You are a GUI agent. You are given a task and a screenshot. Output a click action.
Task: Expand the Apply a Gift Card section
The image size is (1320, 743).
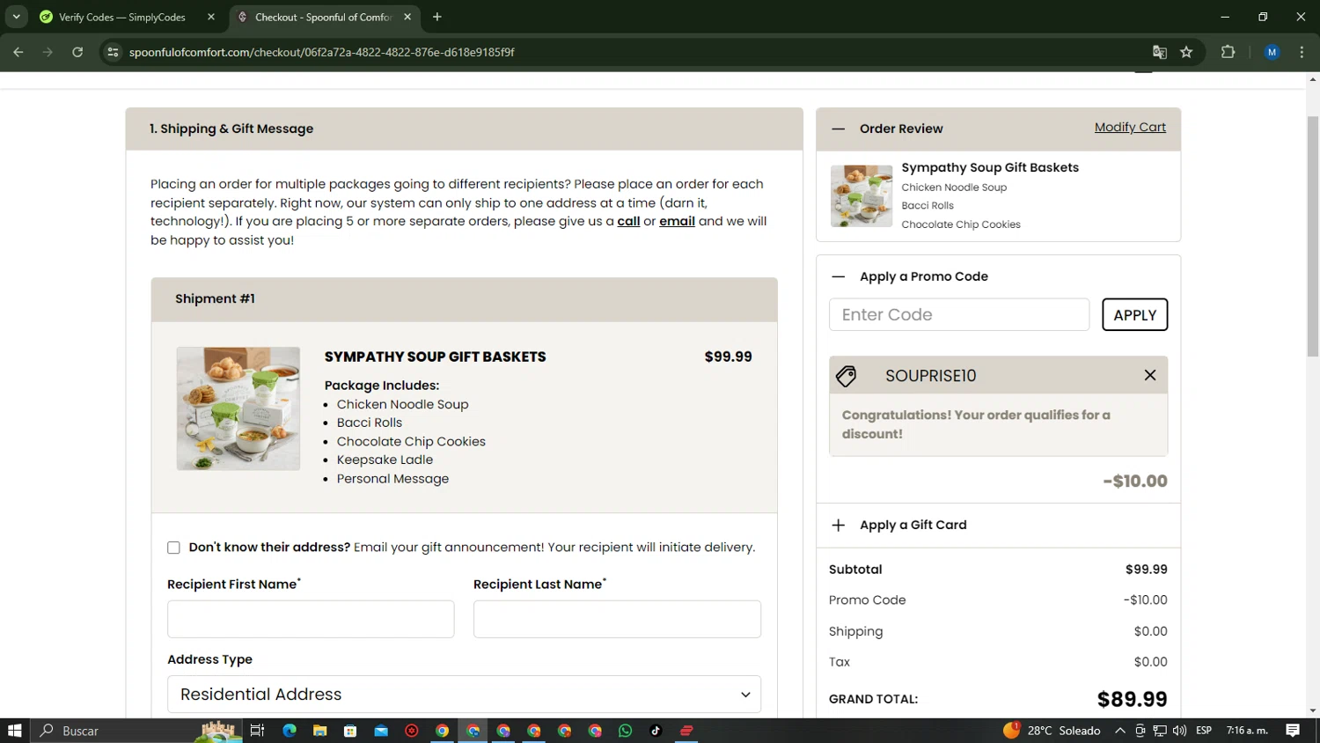pyautogui.click(x=839, y=525)
